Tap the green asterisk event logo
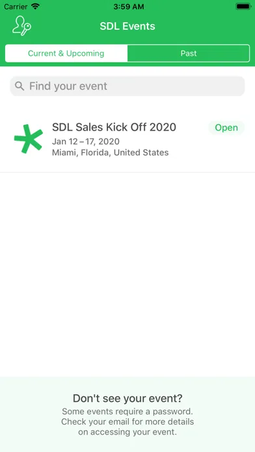This screenshot has height=452, width=255. point(29,139)
